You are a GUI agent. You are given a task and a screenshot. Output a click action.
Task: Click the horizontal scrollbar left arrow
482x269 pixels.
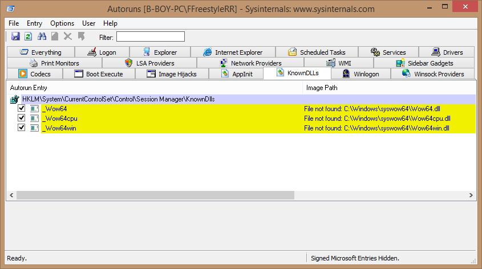(x=11, y=195)
